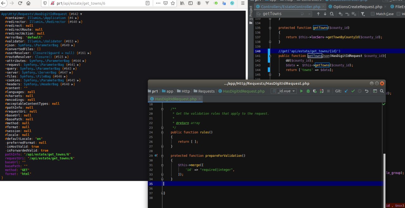Revert changes with the rollback arrow icon
Viewport: 405px width, 208px height.
pyautogui.click(x=367, y=91)
